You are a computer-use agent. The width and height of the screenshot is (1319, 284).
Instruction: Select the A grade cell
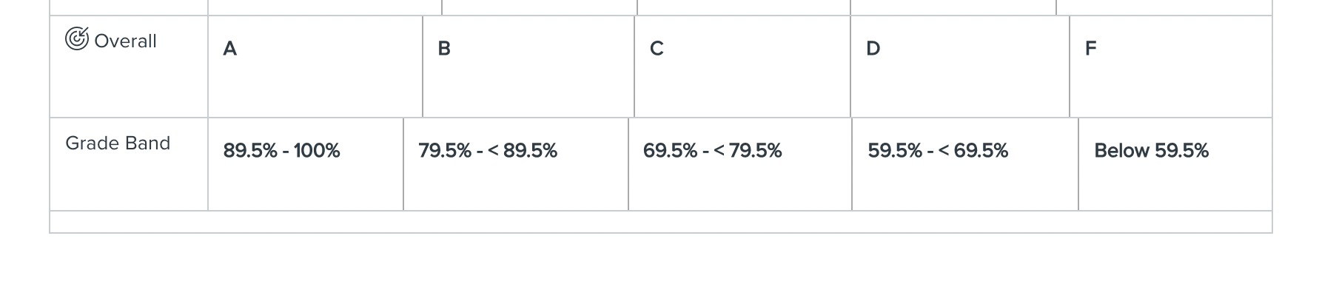[x=315, y=67]
